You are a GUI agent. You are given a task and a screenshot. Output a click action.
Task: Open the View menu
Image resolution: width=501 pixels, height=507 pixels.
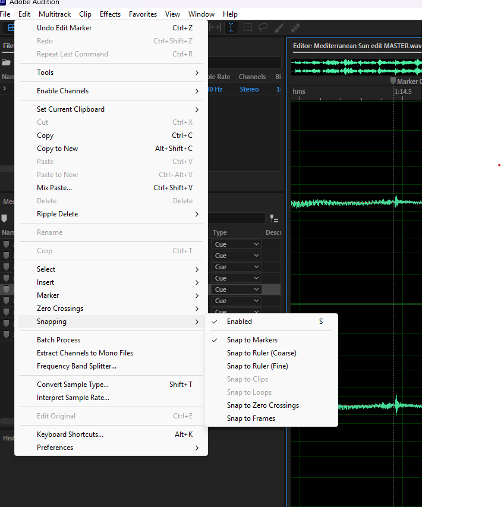(172, 14)
